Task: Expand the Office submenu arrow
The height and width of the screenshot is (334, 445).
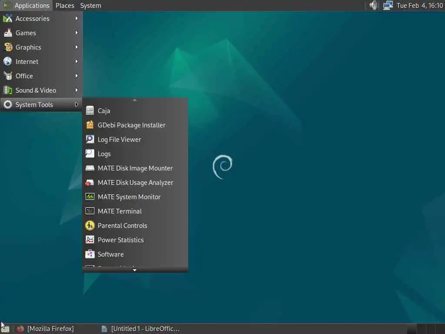Action: [76, 76]
